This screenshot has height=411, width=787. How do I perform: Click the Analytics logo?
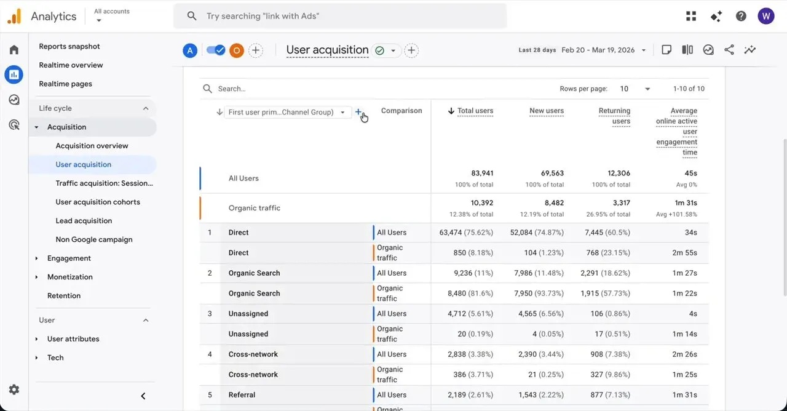[42, 16]
